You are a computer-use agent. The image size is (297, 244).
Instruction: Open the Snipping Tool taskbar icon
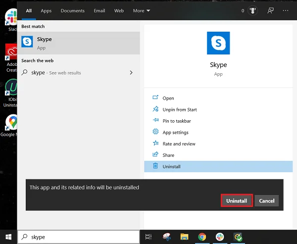[167, 237]
